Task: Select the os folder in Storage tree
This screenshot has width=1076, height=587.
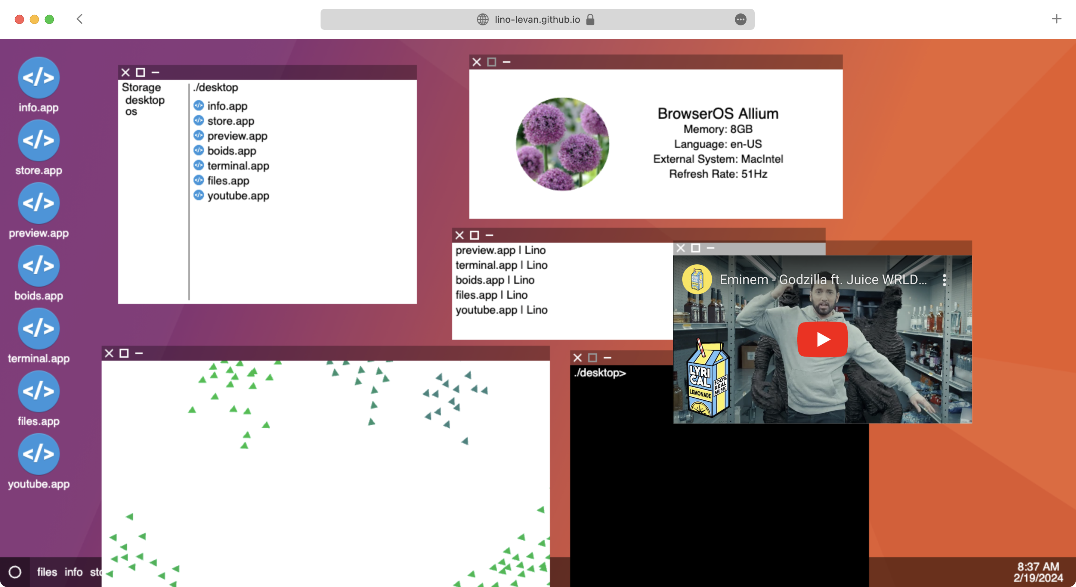Action: 131,112
